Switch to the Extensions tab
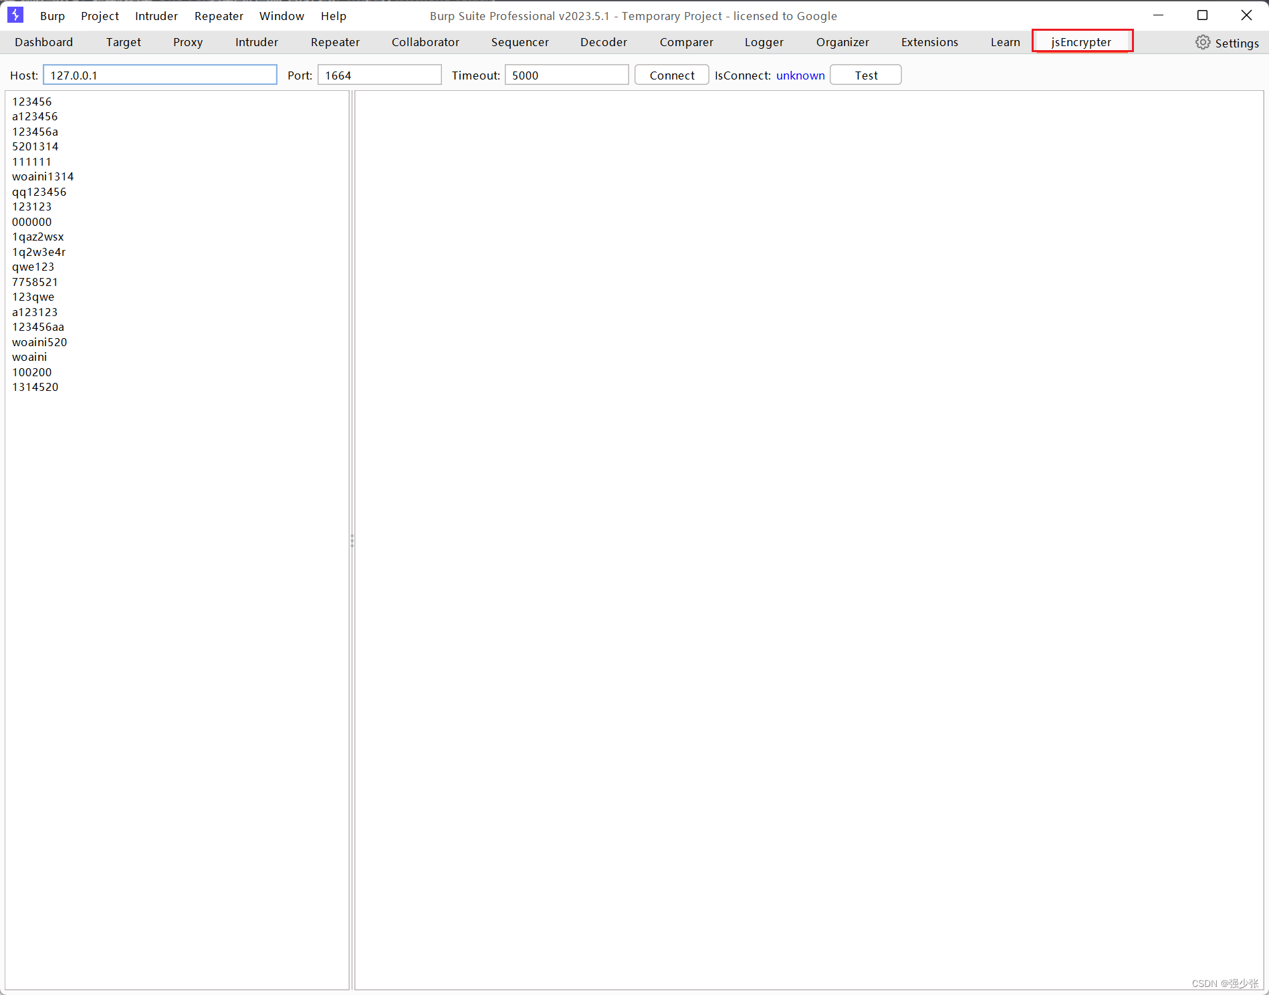The image size is (1269, 995). (929, 42)
